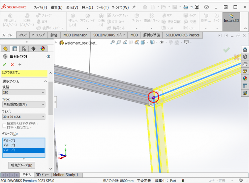This screenshot has height=183, width=249.
Task: Open the Type 角形鋼管 dropdown
Action: pyautogui.click(x=24, y=104)
